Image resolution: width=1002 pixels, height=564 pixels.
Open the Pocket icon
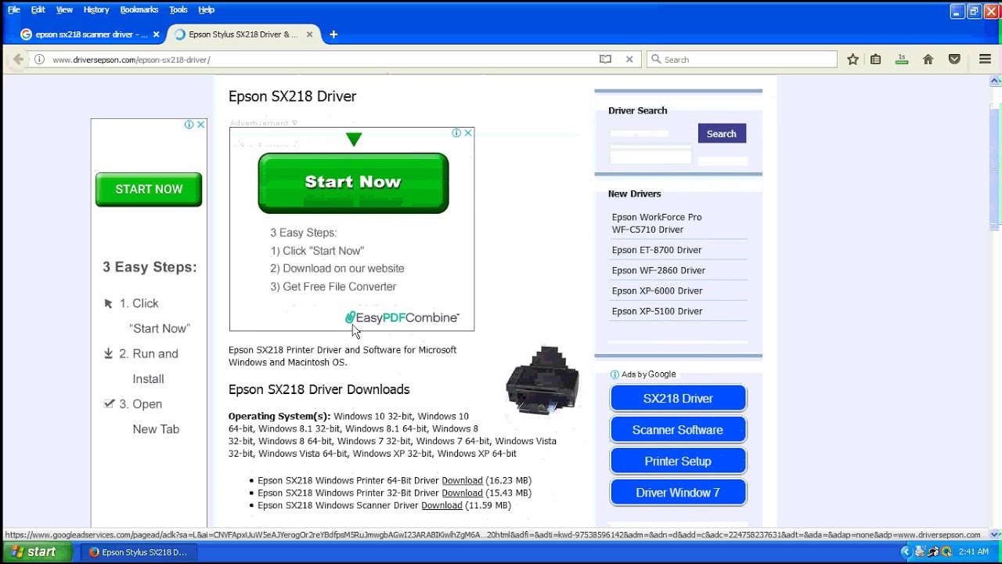pos(954,60)
